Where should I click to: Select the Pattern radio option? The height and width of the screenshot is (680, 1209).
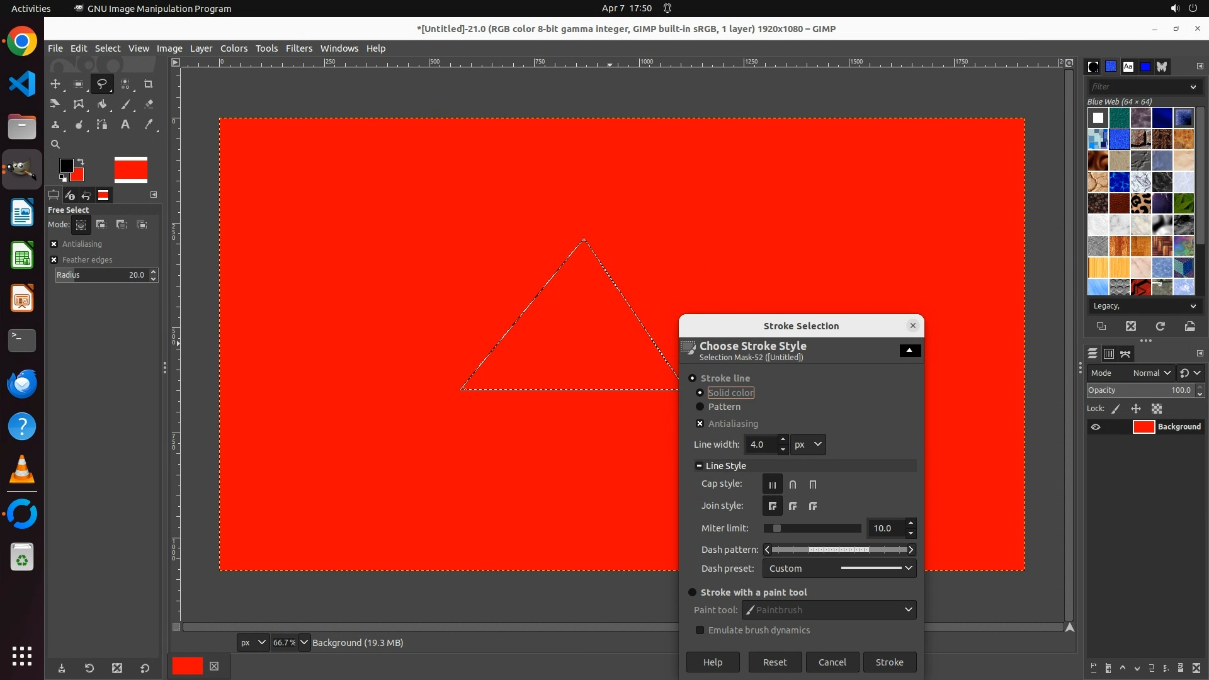tap(700, 407)
